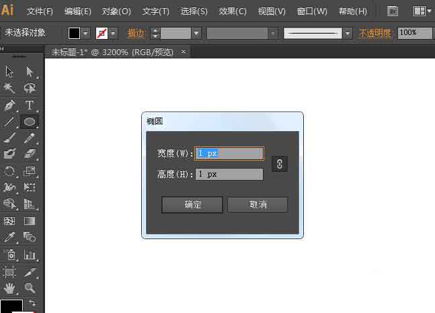Select the Blend tool
The height and width of the screenshot is (313, 435).
[30, 237]
